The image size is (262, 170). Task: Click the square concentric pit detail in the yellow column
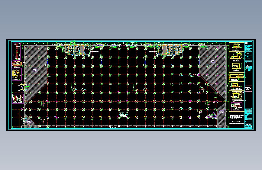237,96
